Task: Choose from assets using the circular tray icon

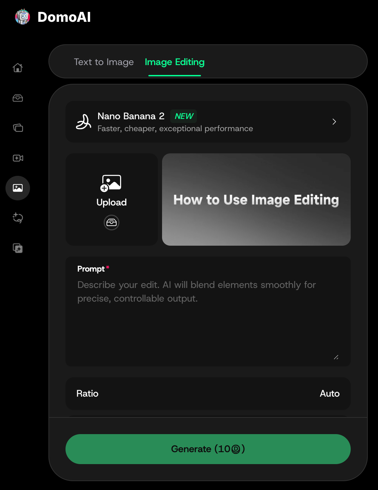Action: click(x=112, y=223)
